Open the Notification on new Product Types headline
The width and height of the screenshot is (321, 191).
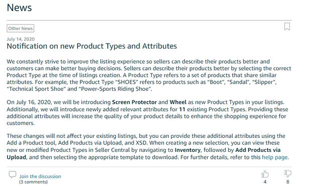[x=92, y=46]
